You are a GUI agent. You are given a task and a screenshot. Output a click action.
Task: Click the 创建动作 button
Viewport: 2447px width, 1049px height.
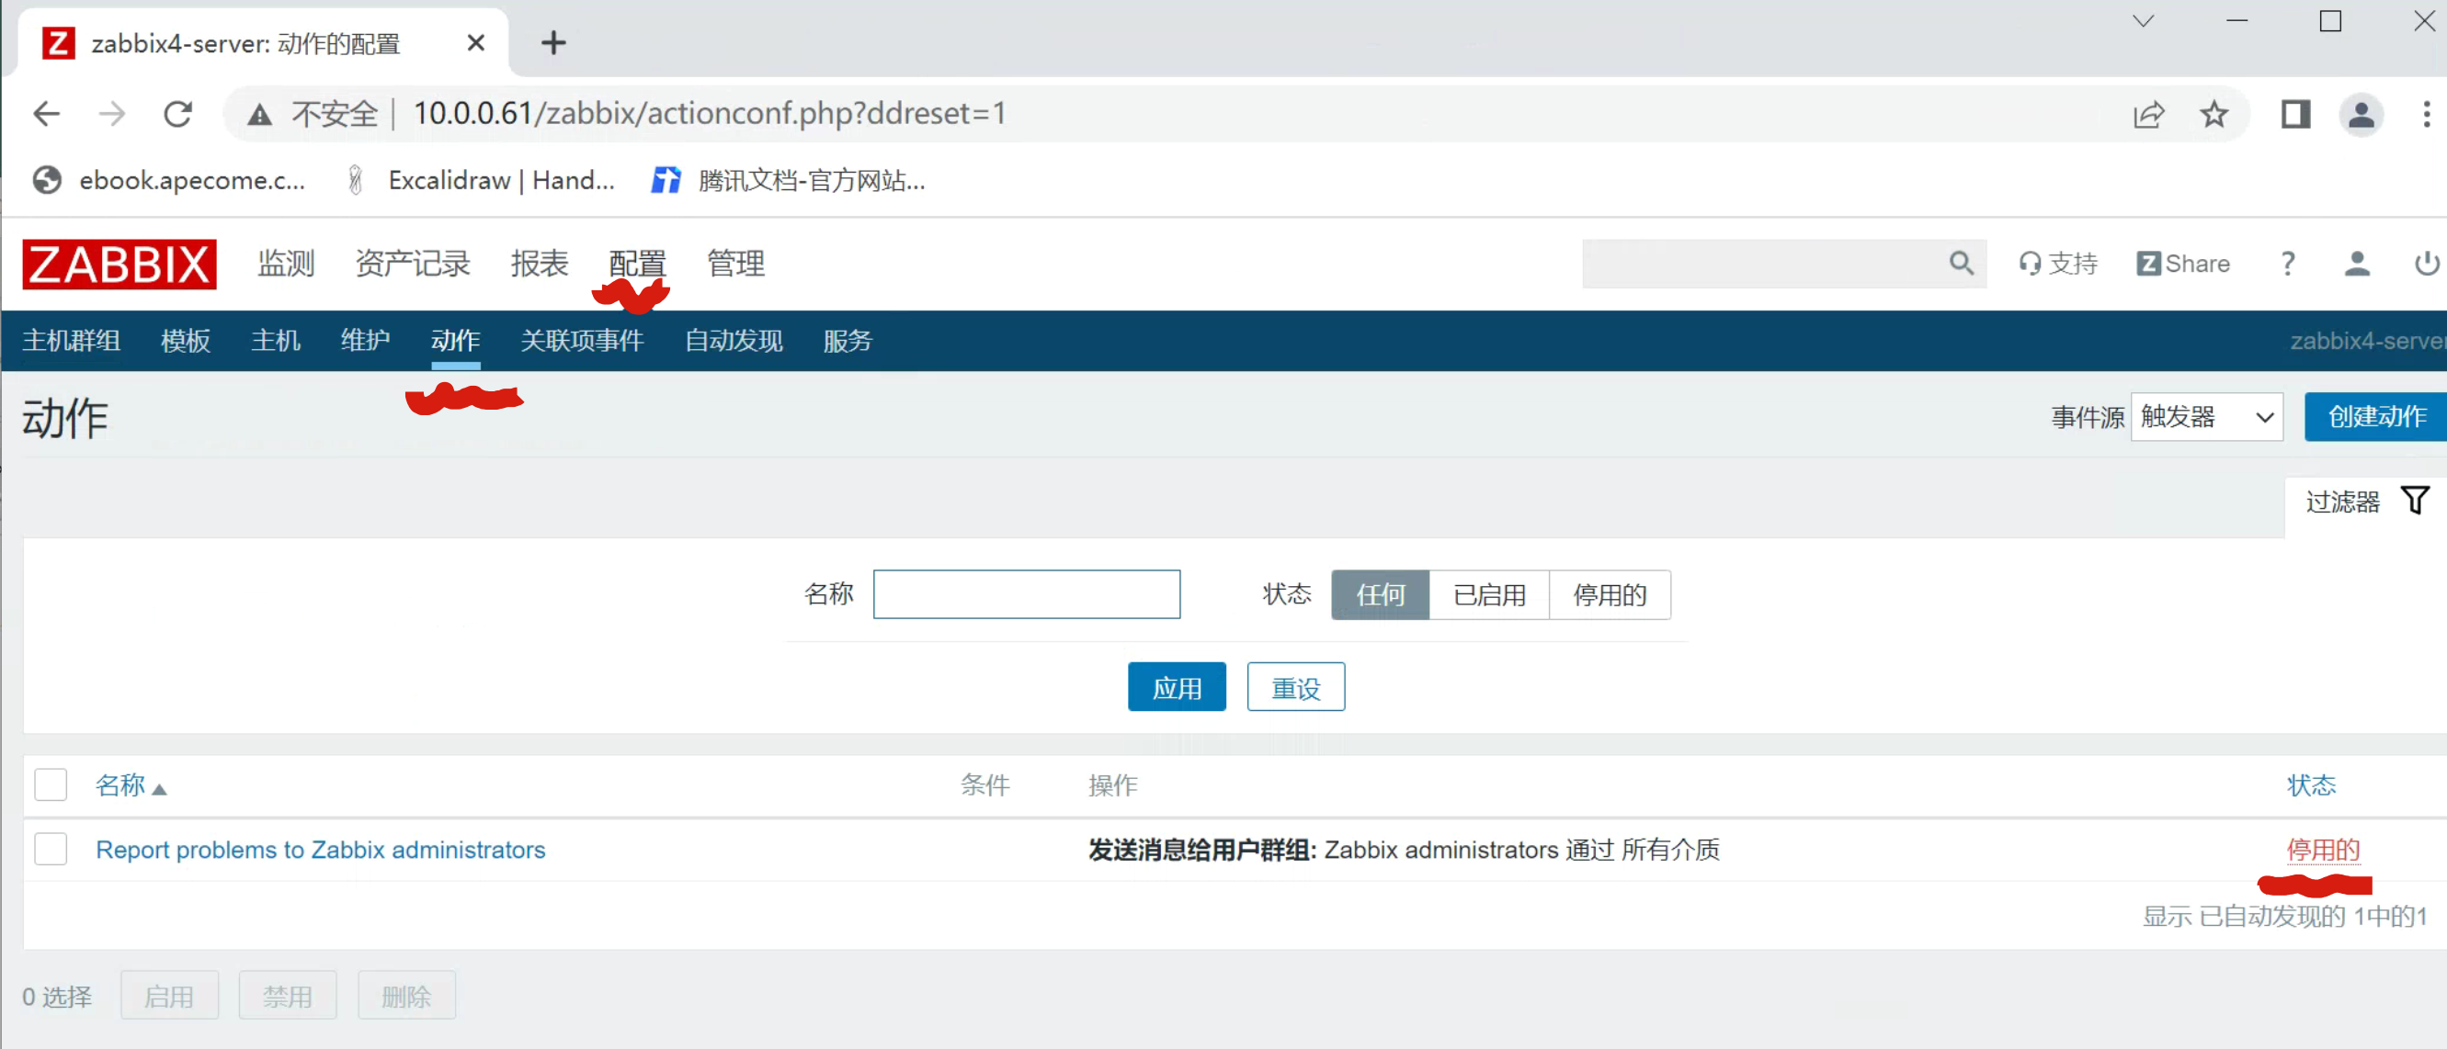point(2375,417)
